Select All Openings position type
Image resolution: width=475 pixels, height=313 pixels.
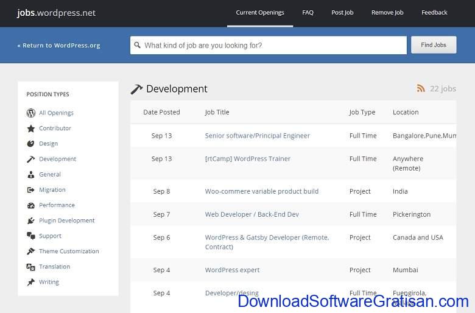point(56,113)
